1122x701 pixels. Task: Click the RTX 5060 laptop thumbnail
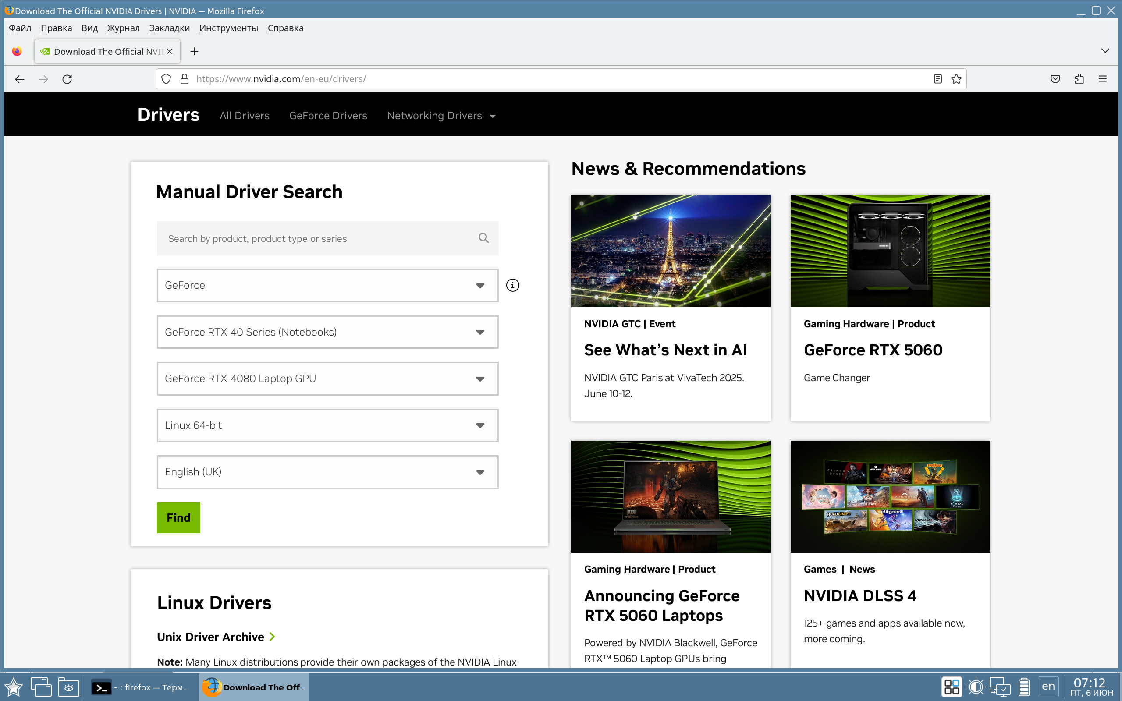coord(671,496)
